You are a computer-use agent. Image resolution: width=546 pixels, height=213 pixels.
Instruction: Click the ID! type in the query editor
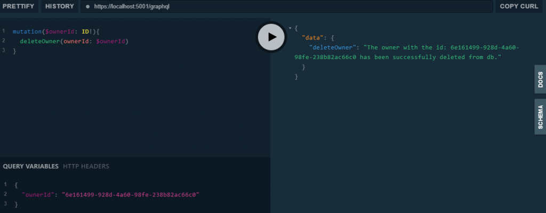(87, 31)
